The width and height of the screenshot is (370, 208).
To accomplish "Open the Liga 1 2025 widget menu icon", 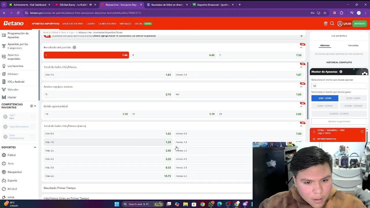I will 314,132.
